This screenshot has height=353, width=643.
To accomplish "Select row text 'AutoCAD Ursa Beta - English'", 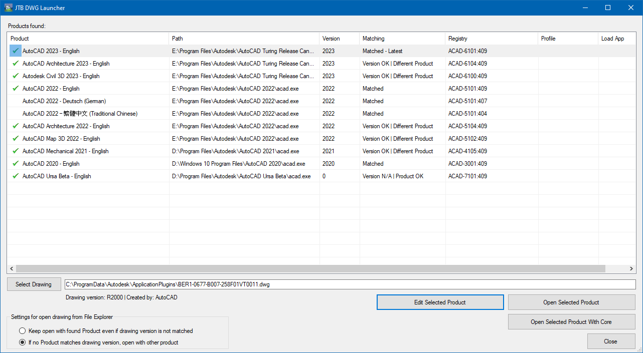I will [57, 176].
